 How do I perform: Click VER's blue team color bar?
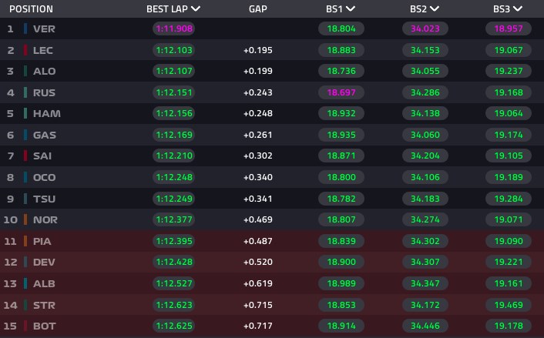click(x=25, y=28)
